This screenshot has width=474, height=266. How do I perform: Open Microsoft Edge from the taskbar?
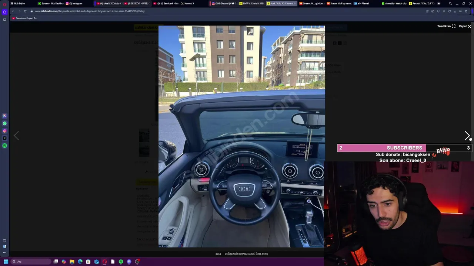coord(80,262)
